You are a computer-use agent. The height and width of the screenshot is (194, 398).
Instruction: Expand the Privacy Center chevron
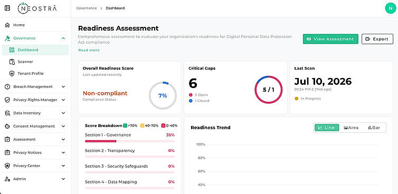tap(63, 166)
